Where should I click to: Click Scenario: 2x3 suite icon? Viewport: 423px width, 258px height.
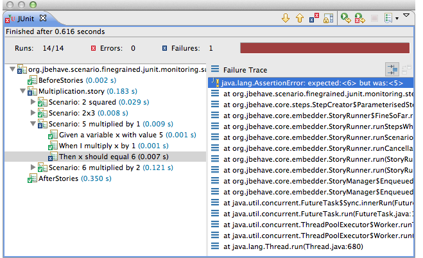coord(42,113)
